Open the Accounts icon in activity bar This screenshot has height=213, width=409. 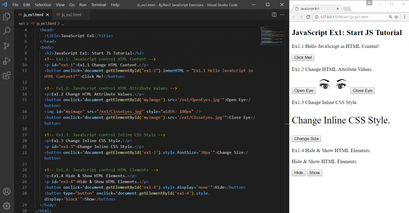[7, 191]
